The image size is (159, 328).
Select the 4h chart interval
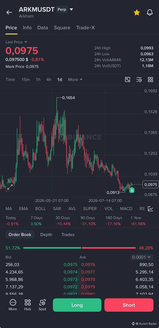(x=49, y=80)
